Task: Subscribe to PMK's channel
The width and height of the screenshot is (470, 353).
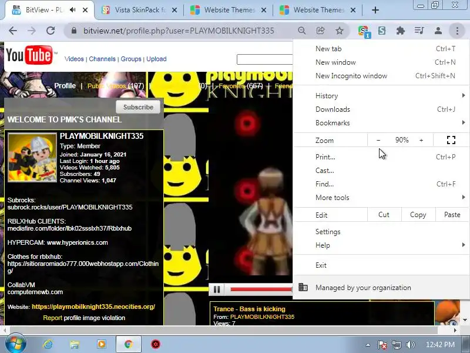Action: tap(138, 107)
